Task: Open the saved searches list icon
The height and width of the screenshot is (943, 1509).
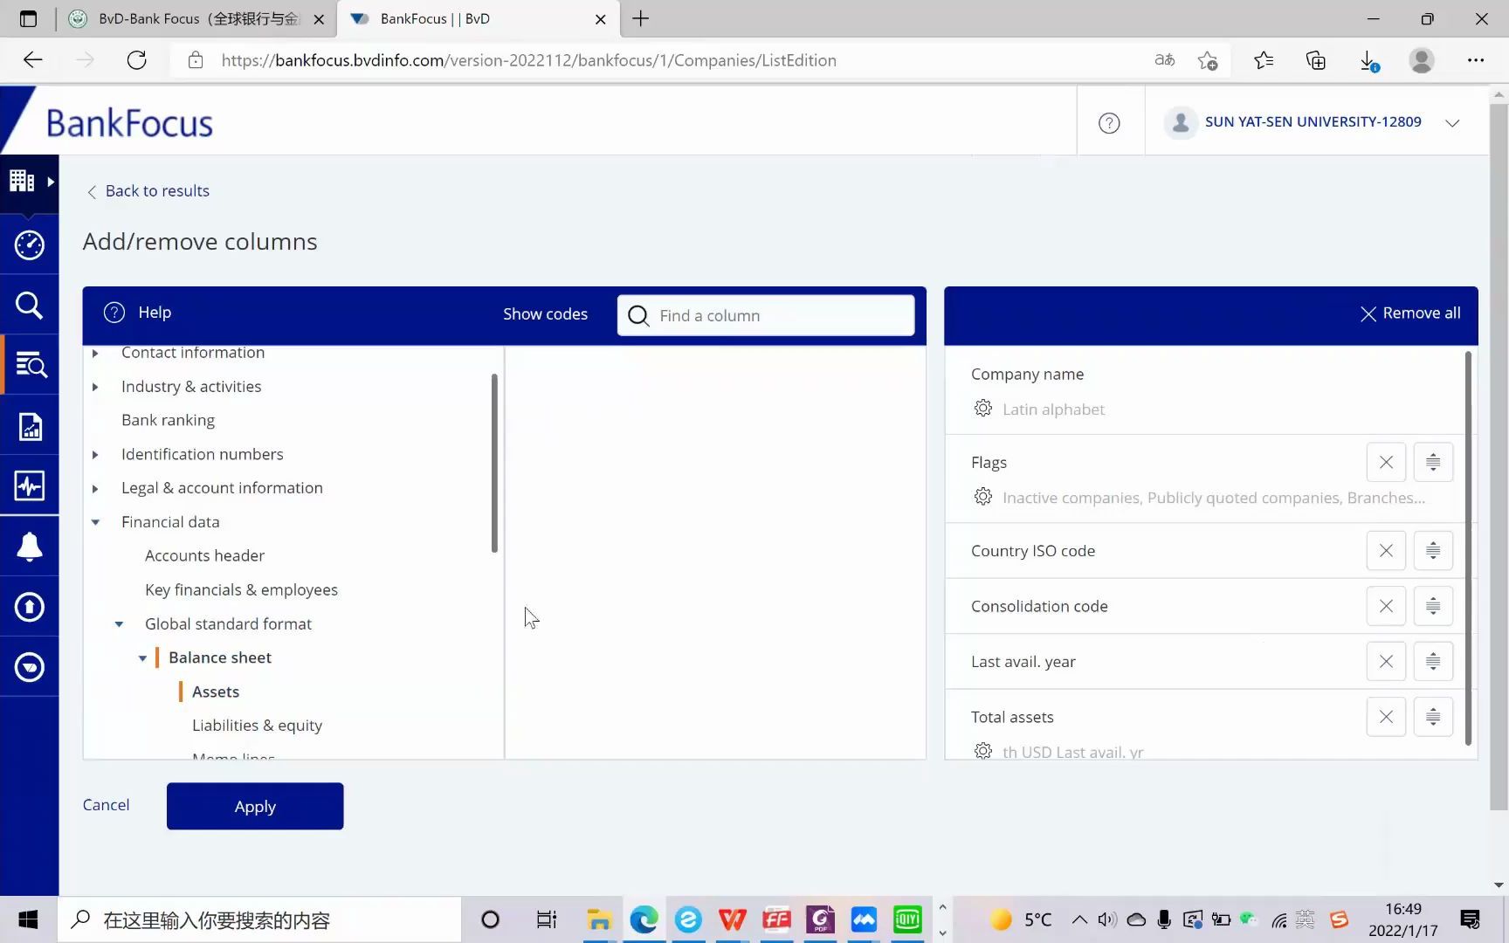Action: pyautogui.click(x=29, y=365)
